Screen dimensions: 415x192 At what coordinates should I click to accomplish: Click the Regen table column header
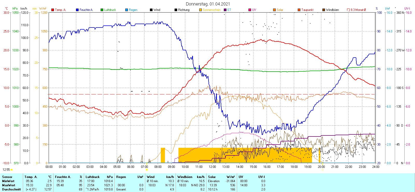pyautogui.click(x=121, y=177)
